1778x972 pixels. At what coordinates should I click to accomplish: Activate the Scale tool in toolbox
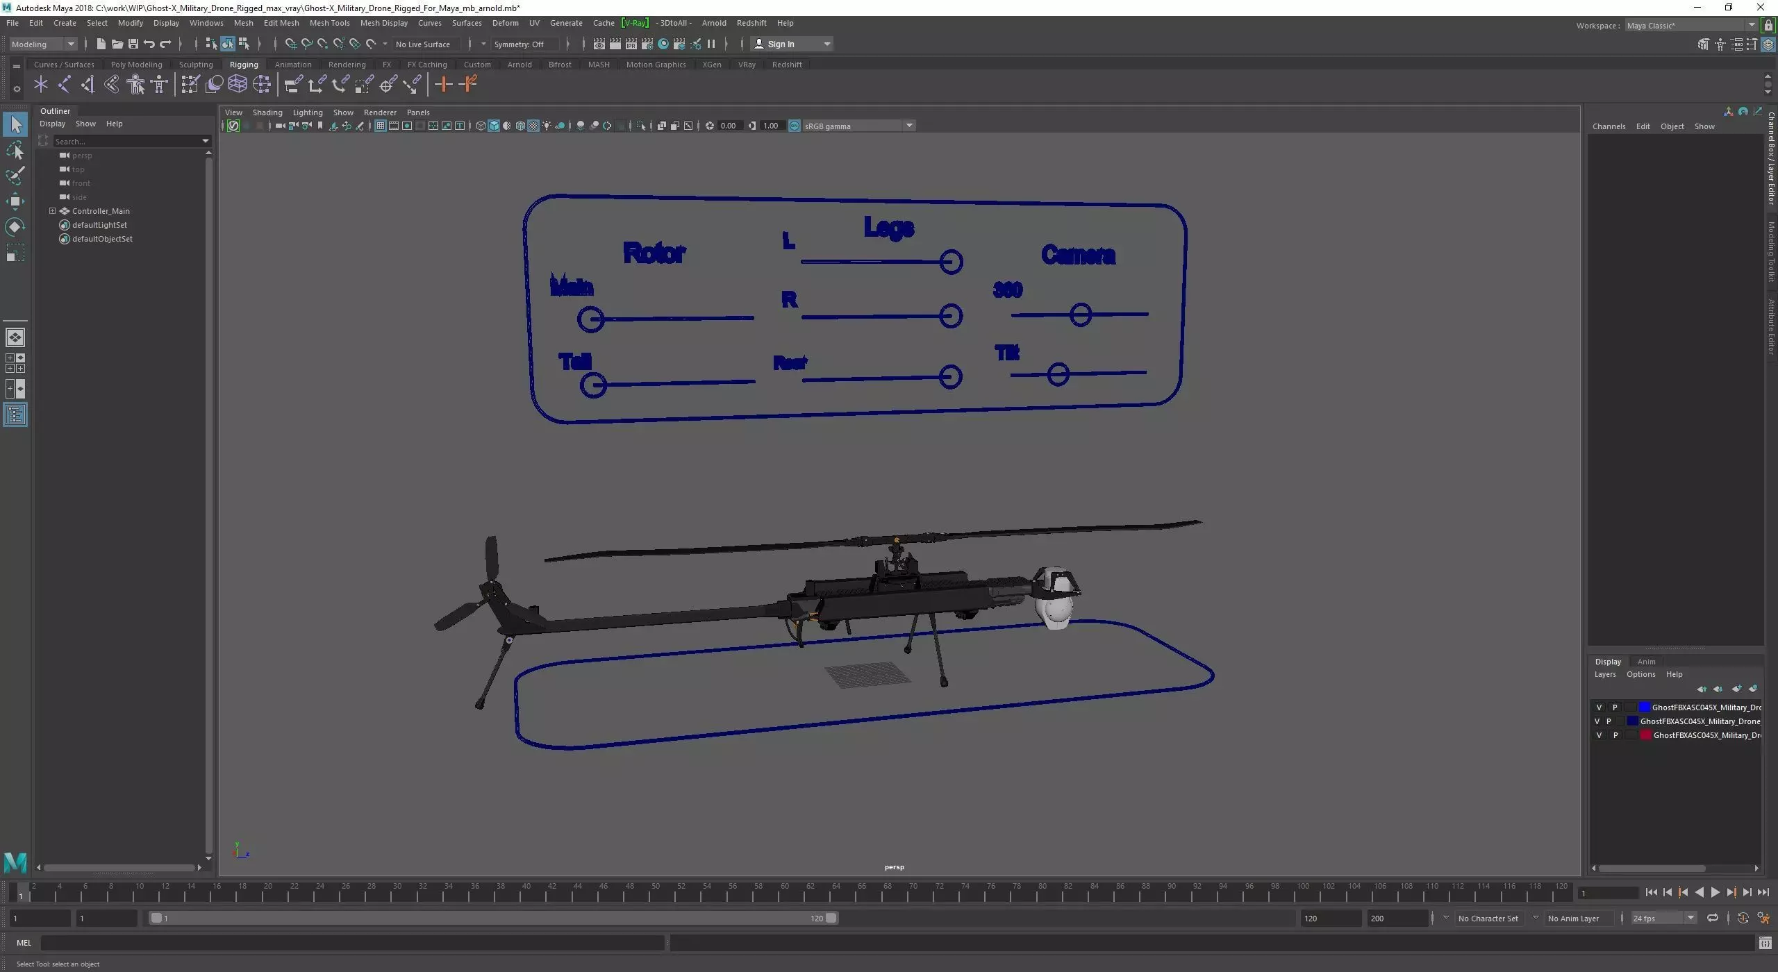pyautogui.click(x=15, y=253)
